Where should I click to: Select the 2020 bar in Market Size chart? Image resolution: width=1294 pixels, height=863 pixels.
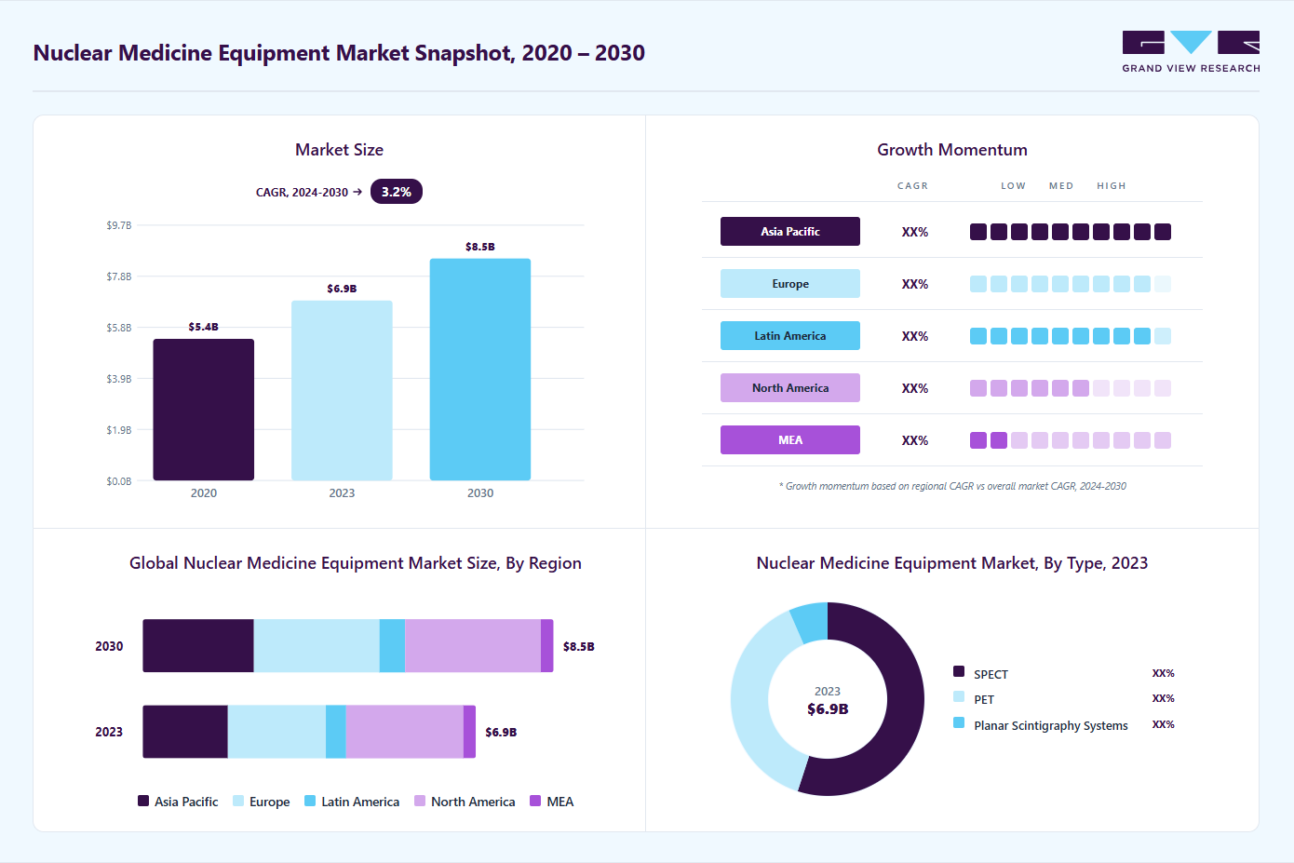(x=204, y=410)
